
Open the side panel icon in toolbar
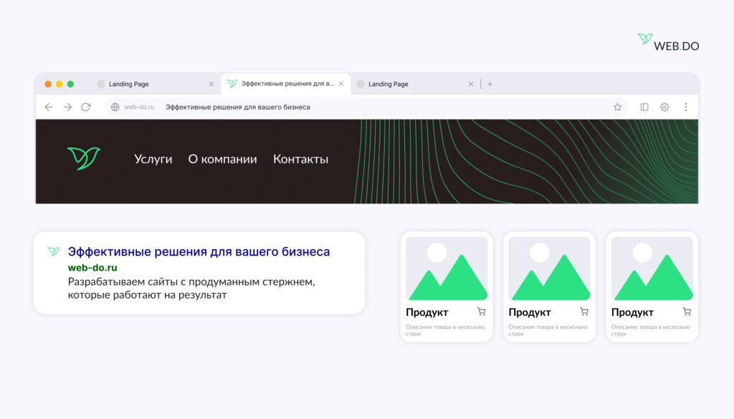click(644, 107)
